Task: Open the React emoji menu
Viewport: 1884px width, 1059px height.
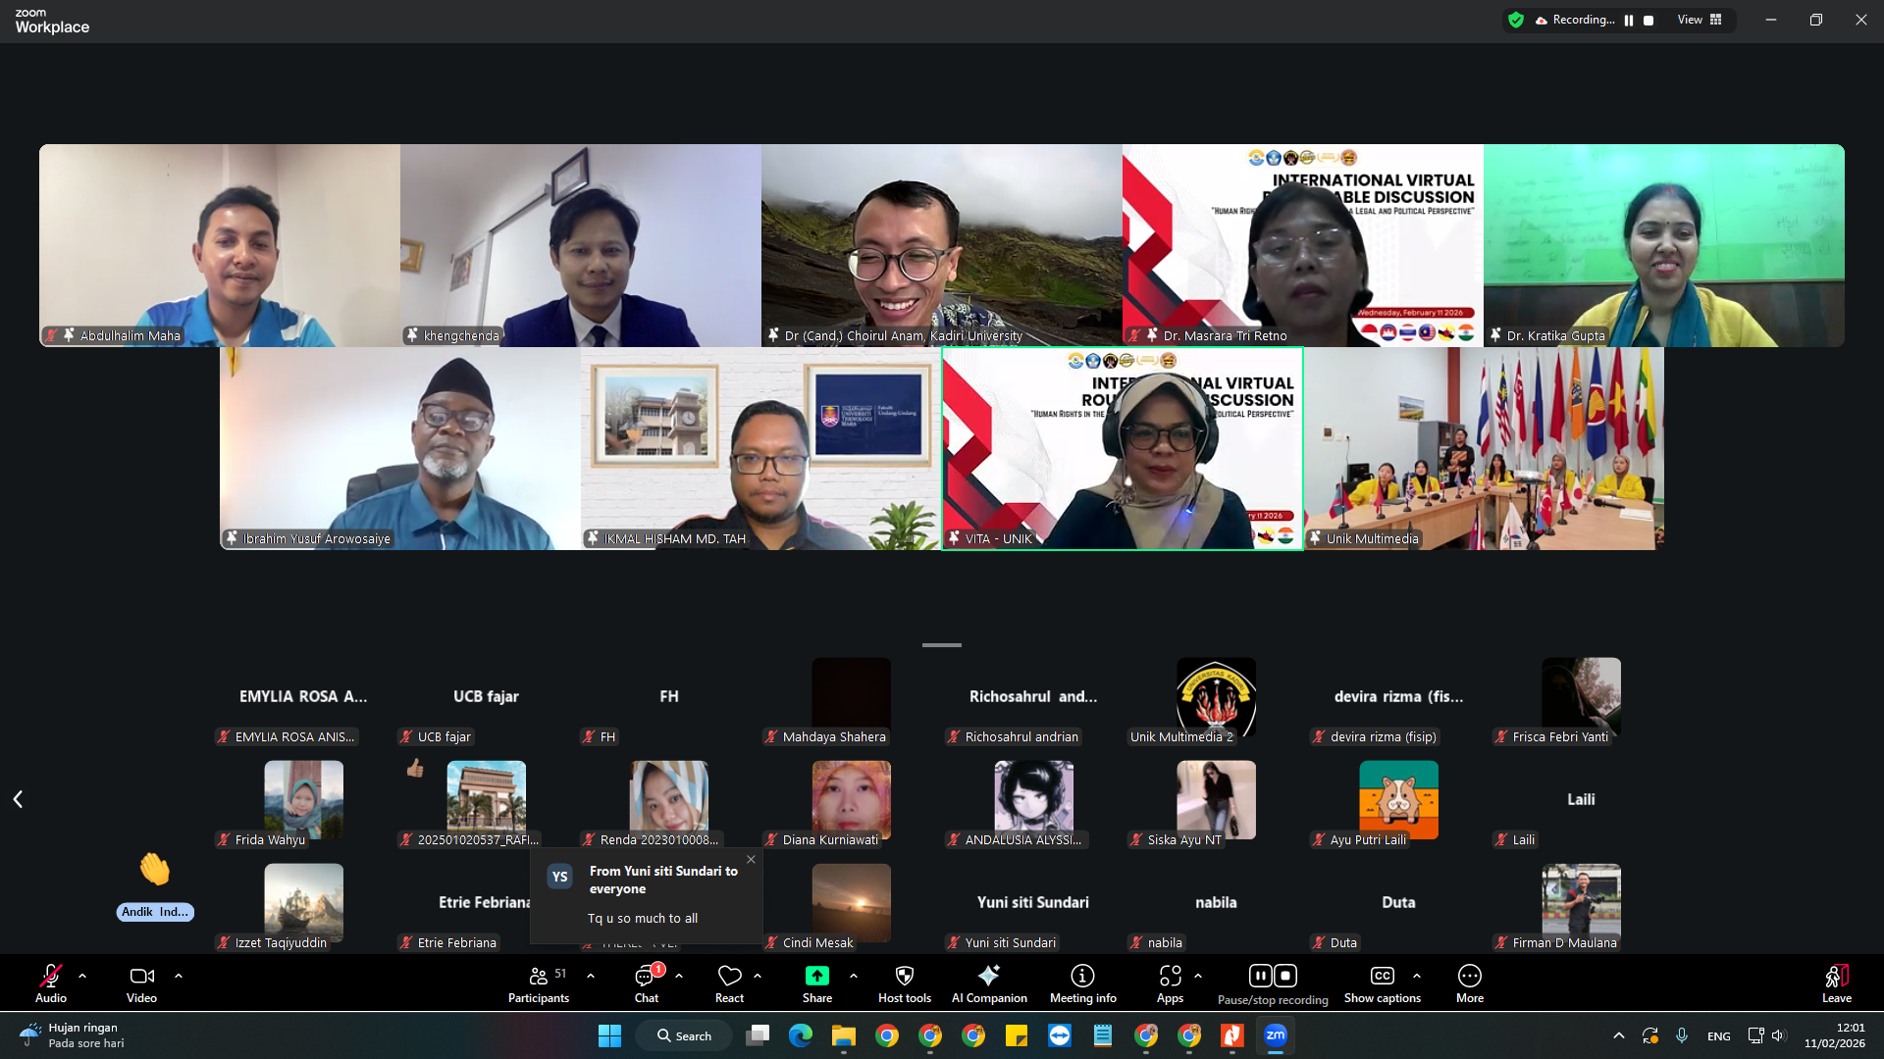Action: [x=729, y=983]
